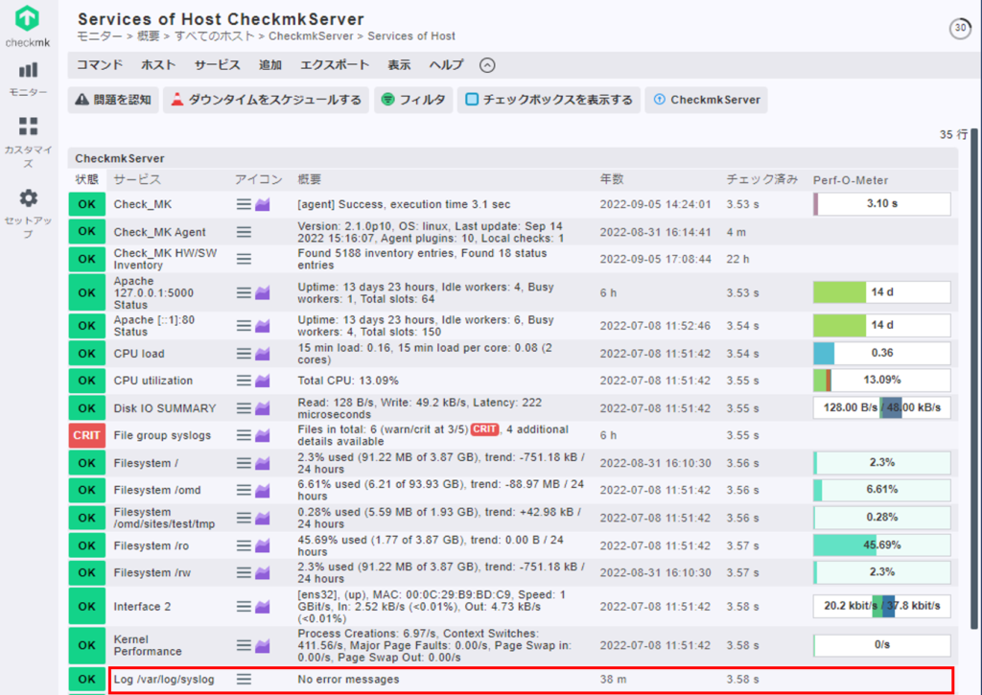The image size is (982, 695).
Task: Open action menu for Filesystem /rw
Action: pyautogui.click(x=244, y=572)
